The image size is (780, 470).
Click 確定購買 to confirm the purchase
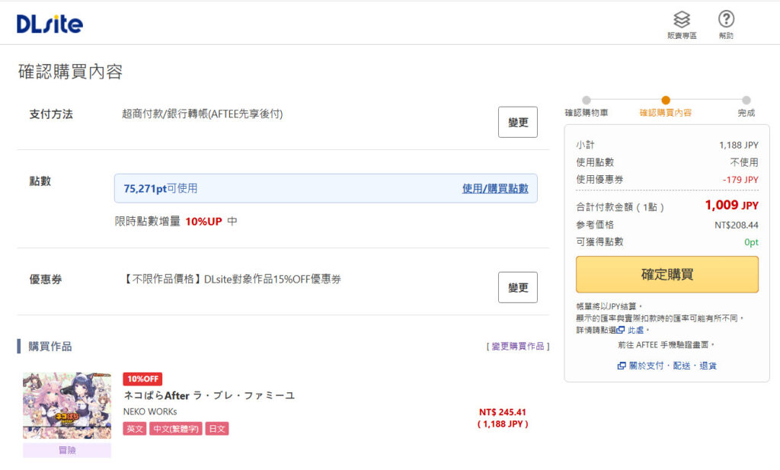coord(667,275)
